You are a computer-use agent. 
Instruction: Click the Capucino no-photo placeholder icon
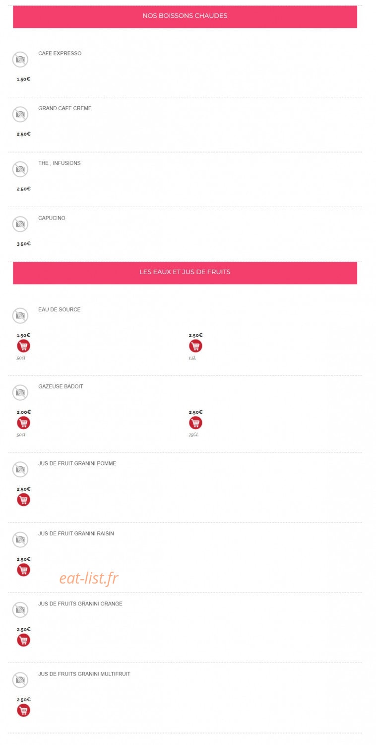click(20, 224)
